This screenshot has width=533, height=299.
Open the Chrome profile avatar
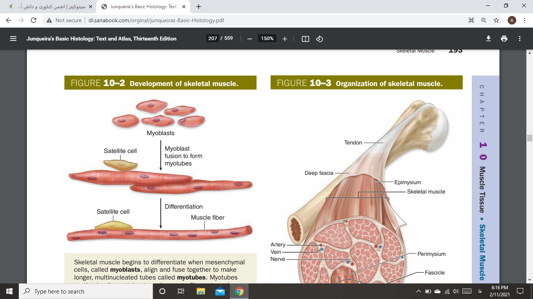(512, 20)
